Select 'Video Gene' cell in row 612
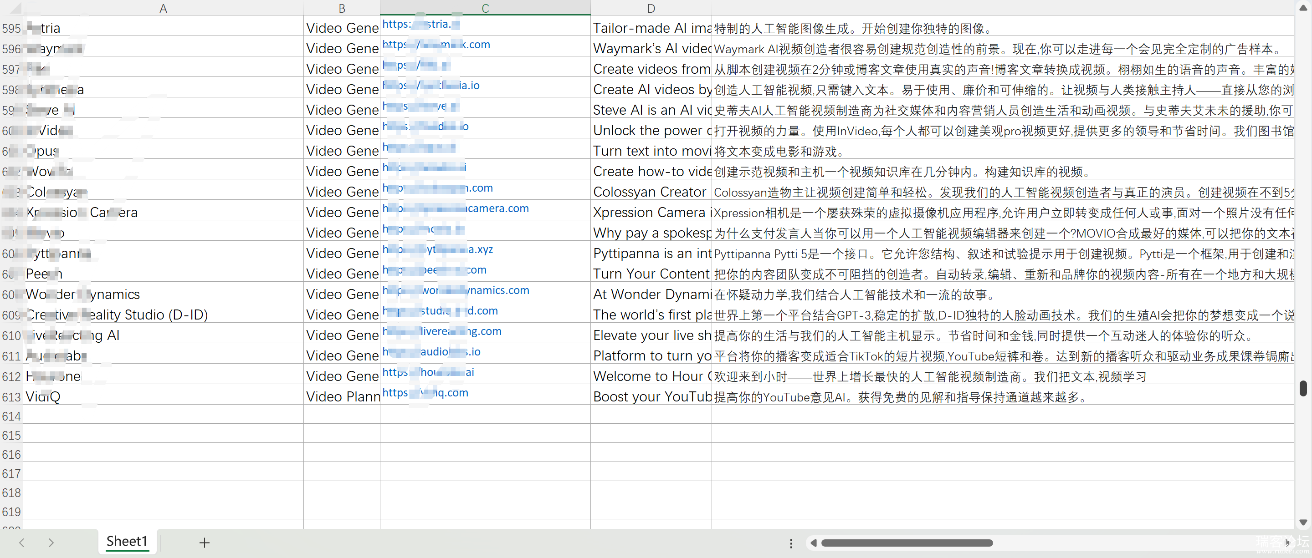The width and height of the screenshot is (1312, 558). click(x=342, y=374)
